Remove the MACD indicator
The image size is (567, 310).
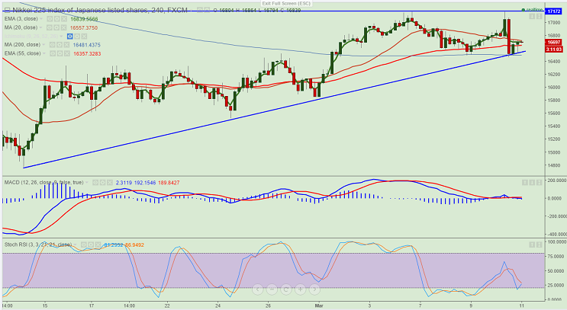110,183
